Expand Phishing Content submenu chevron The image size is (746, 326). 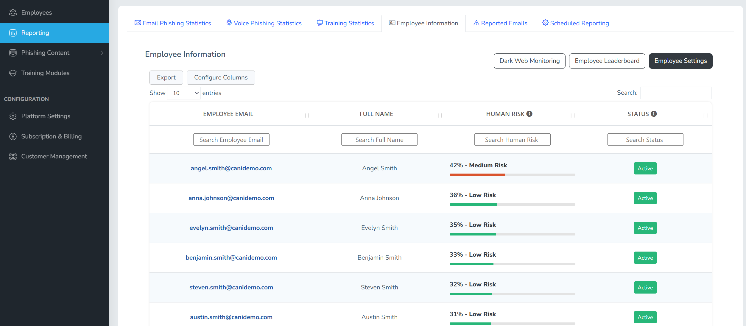[102, 53]
